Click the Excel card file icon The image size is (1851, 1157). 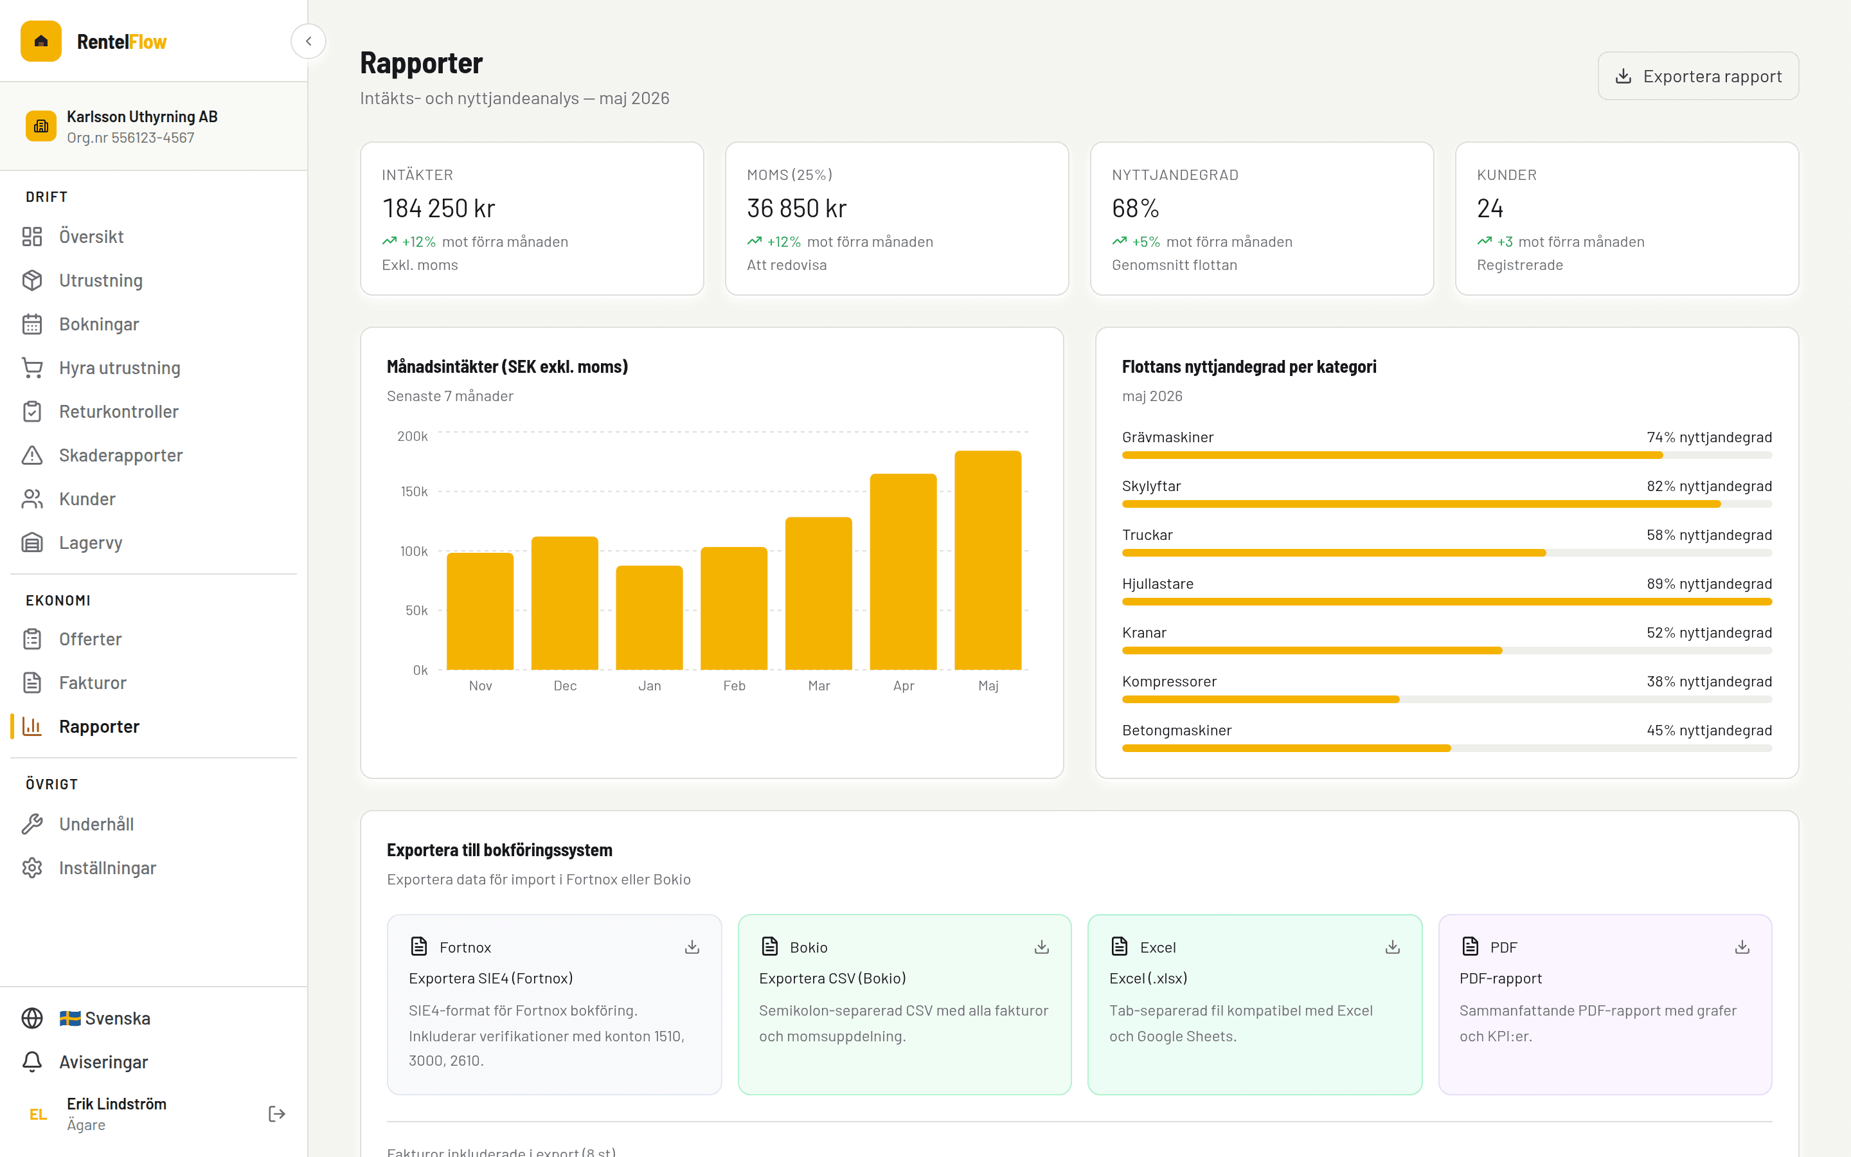[1120, 946]
